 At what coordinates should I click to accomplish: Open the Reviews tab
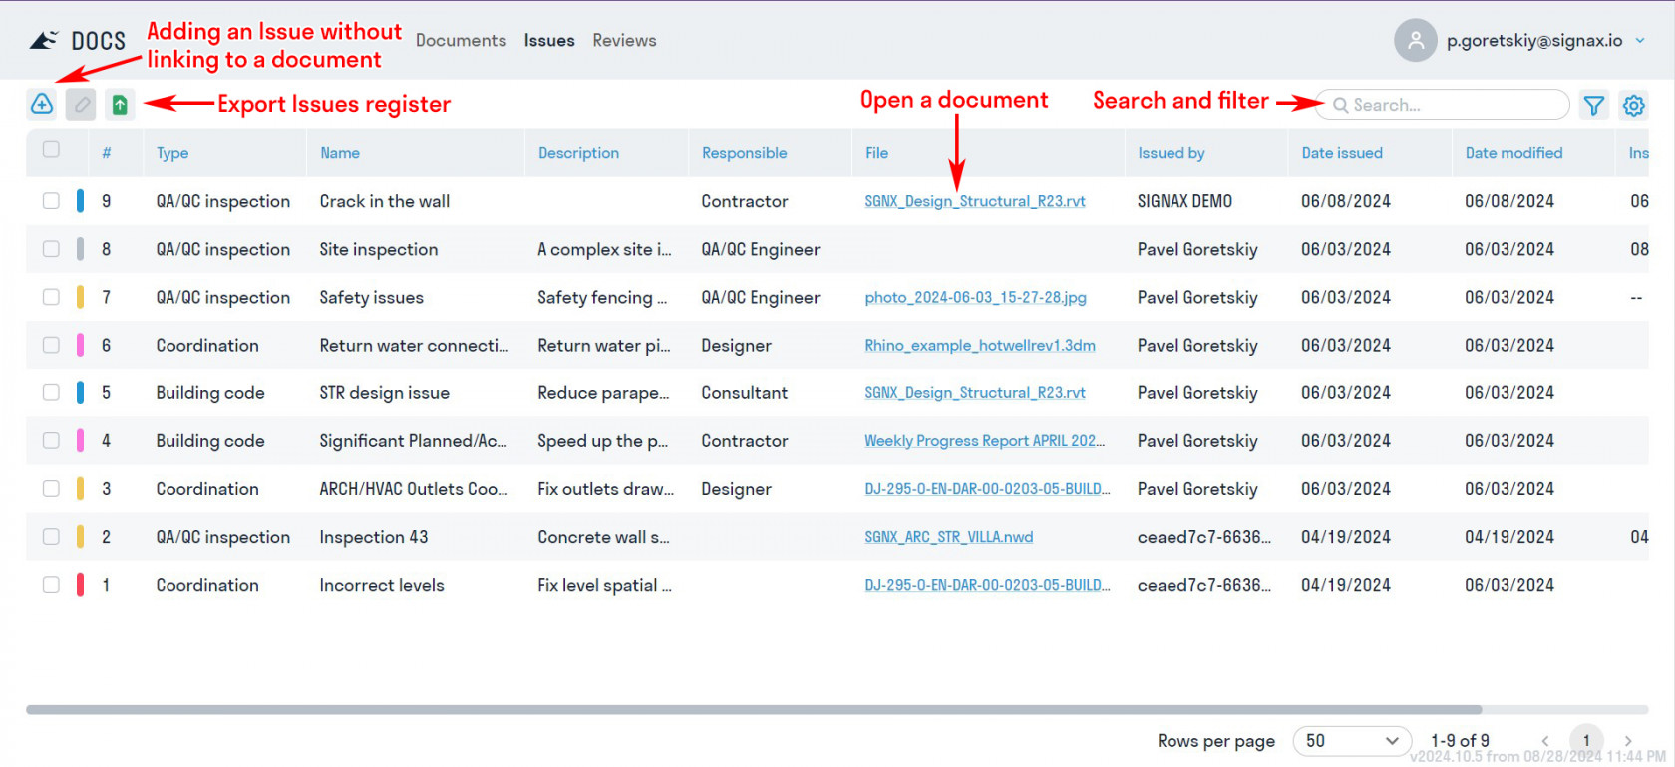click(x=624, y=41)
